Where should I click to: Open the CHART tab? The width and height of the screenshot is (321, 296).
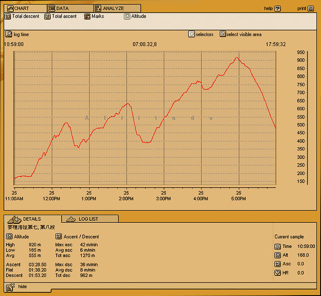[x=26, y=9]
